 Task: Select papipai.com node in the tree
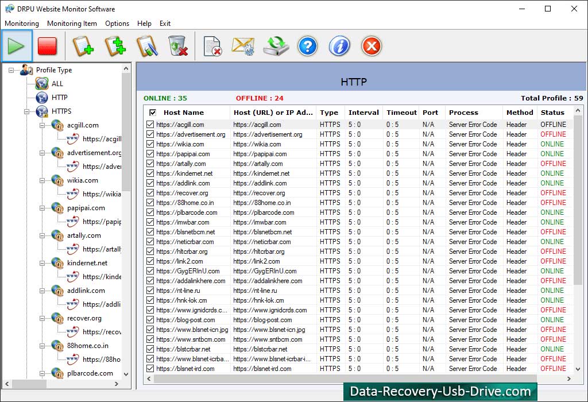pos(86,208)
